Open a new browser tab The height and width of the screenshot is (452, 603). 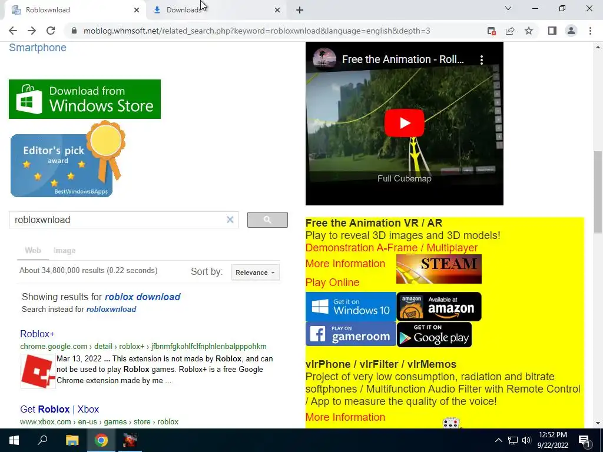click(x=300, y=10)
